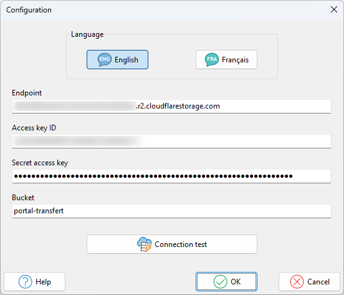Dismiss dialog with the Cancel button
The height and width of the screenshot is (295, 344).
(x=309, y=282)
